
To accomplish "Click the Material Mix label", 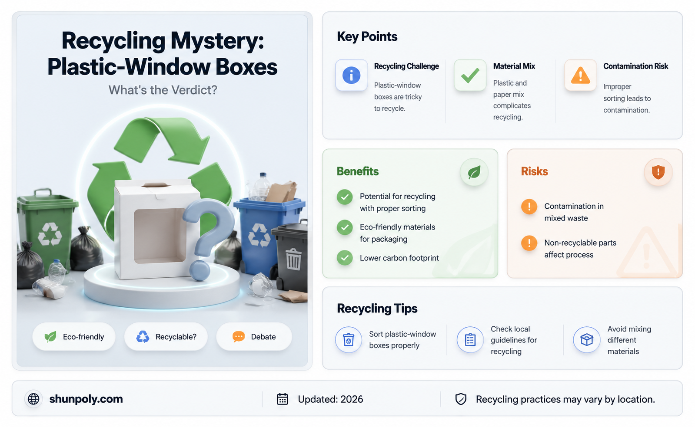I will pyautogui.click(x=514, y=66).
